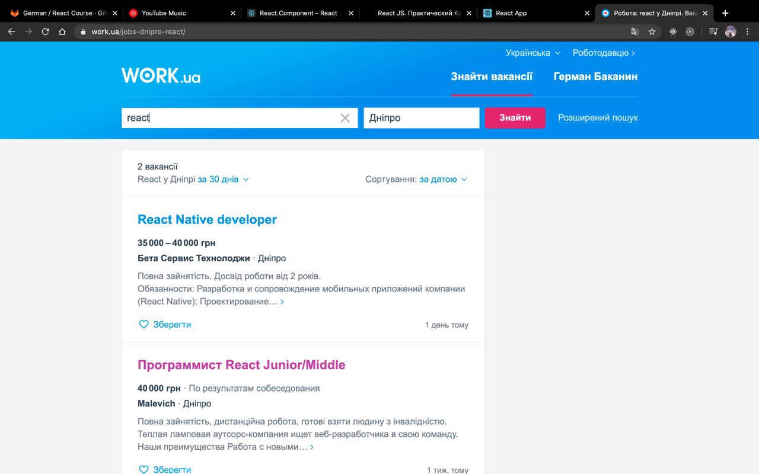This screenshot has width=759, height=474.
Task: Open the Українська language dropdown
Action: pos(532,53)
